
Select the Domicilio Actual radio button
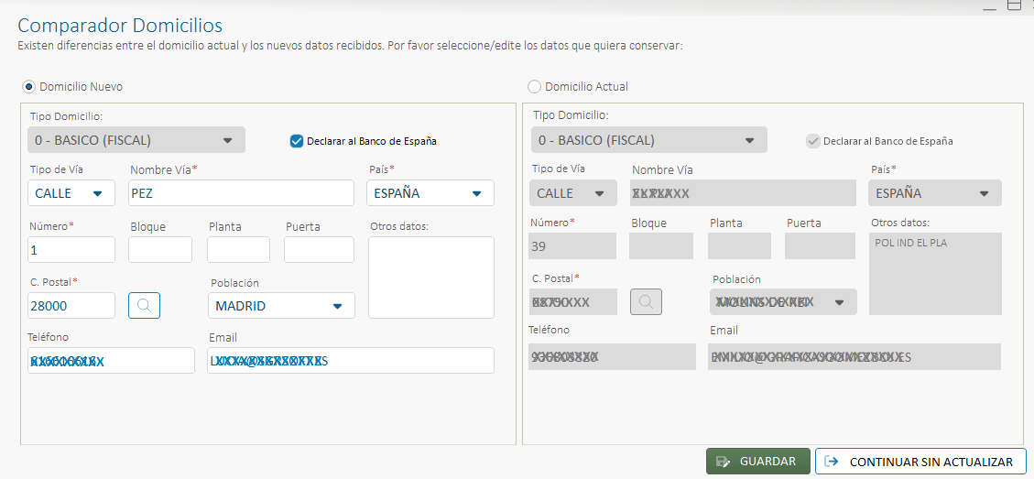(534, 87)
